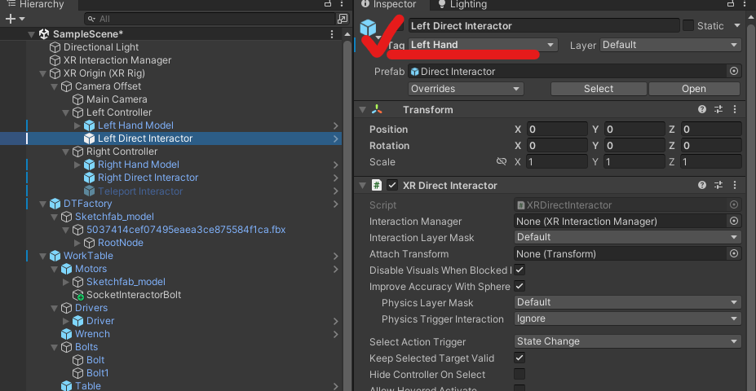Open the Static dropdown arrow
756x391 pixels.
click(736, 25)
